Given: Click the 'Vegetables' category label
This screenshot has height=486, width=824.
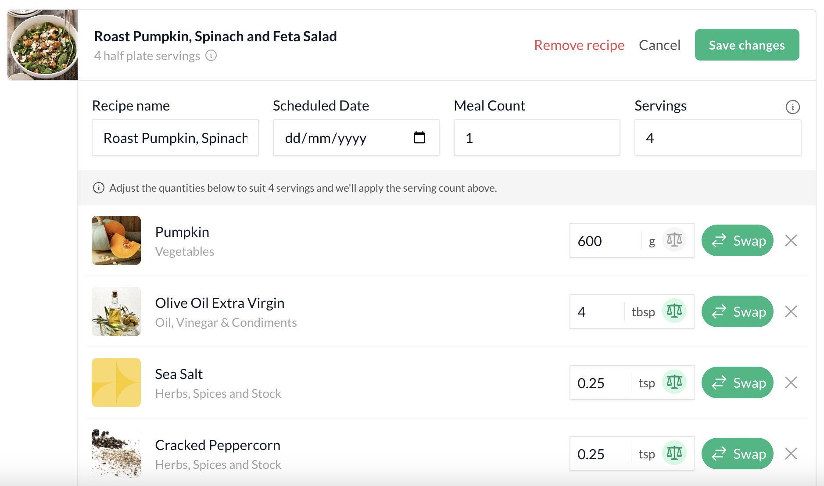Looking at the screenshot, I should [x=185, y=251].
